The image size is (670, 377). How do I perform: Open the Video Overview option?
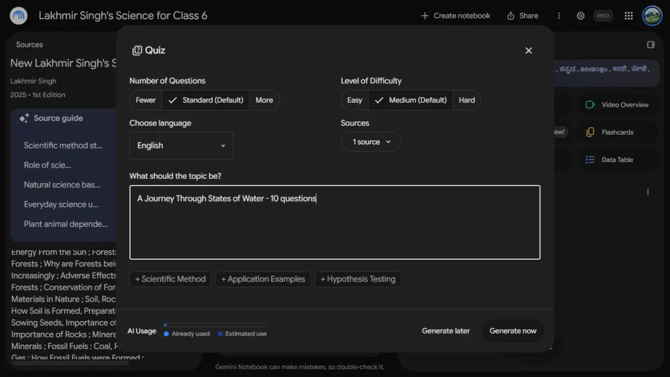(x=617, y=104)
